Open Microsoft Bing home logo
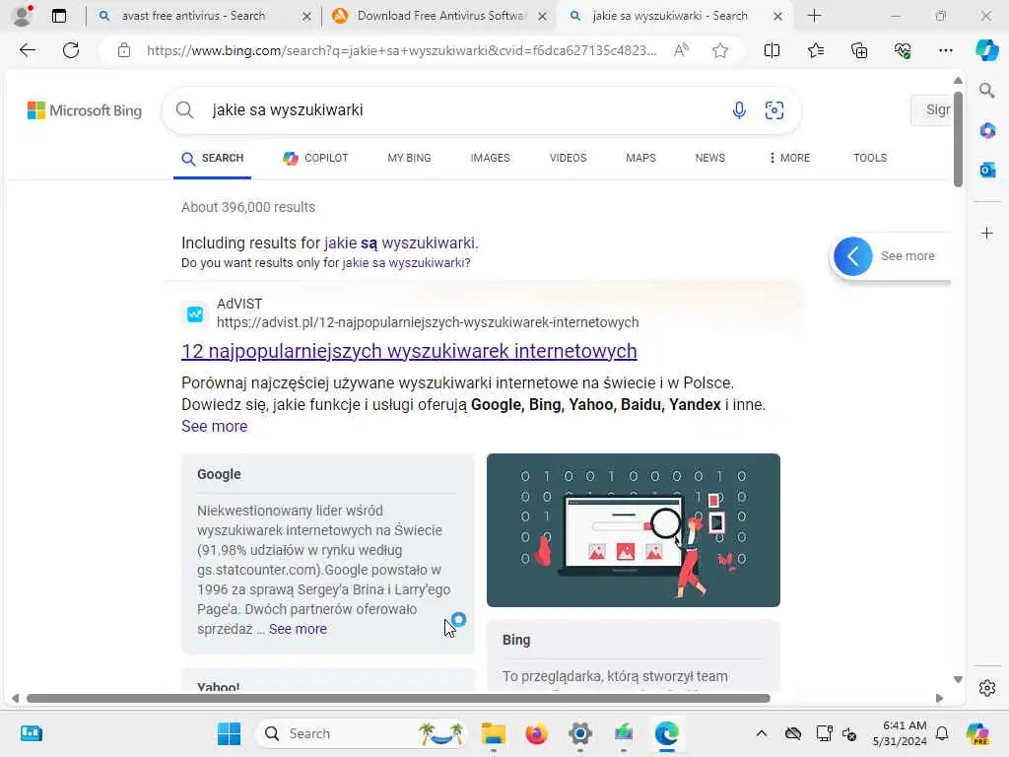The height and width of the screenshot is (757, 1009). point(85,110)
